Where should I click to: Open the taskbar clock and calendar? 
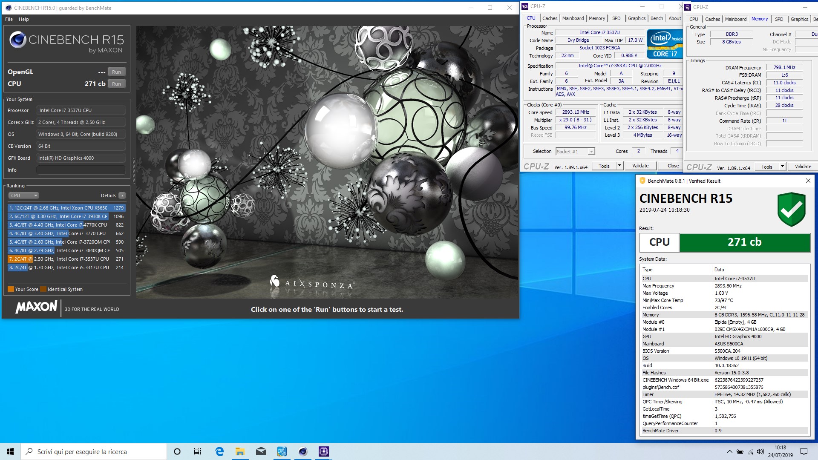pos(781,451)
